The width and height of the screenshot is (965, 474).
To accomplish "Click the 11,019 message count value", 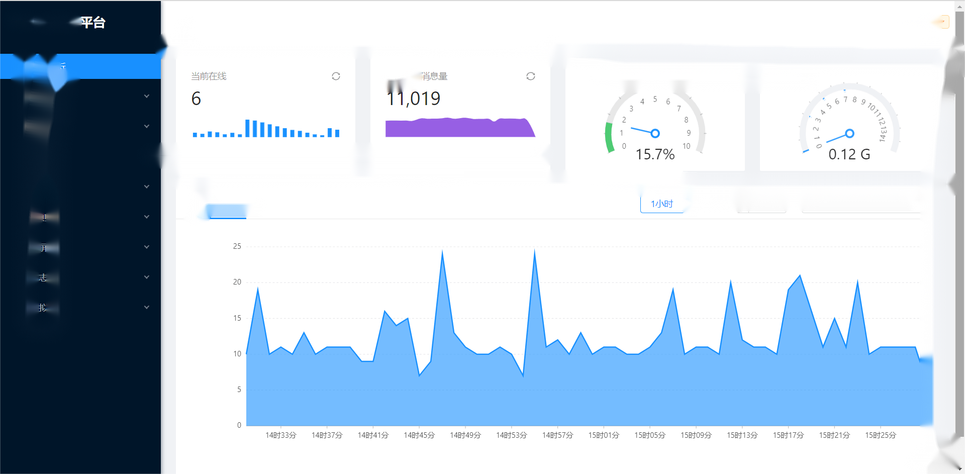I will [413, 99].
